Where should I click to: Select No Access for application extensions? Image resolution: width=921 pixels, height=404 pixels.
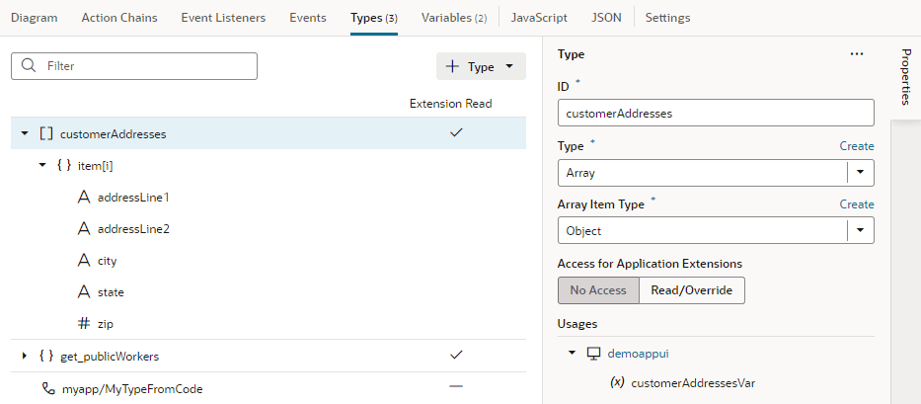(x=598, y=290)
